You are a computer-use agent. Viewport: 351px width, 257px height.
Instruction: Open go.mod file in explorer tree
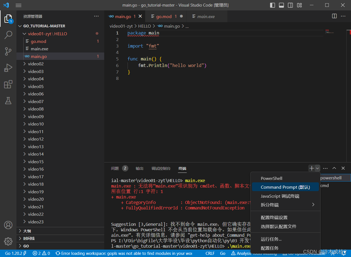tap(60, 41)
